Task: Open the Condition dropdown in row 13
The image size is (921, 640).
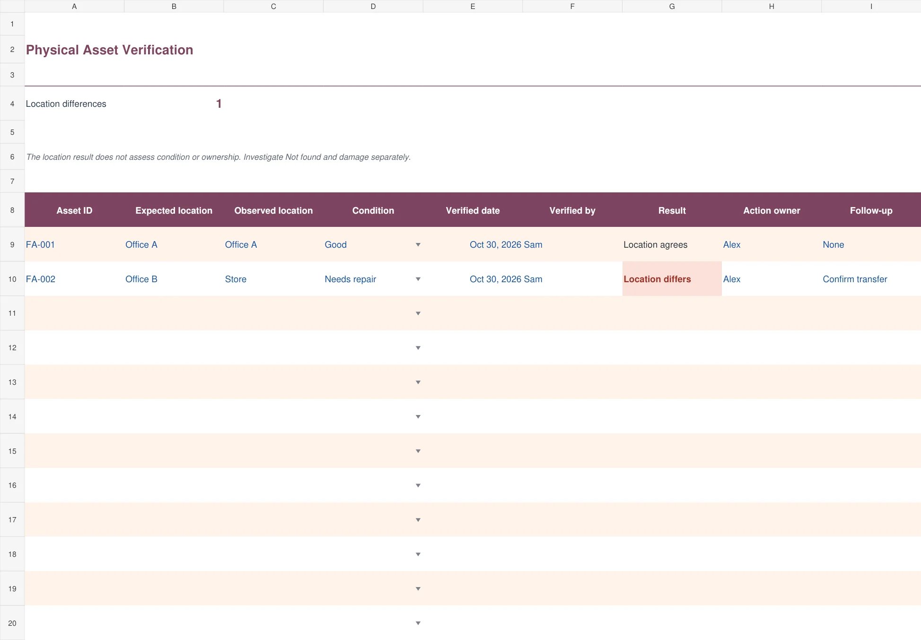Action: click(x=418, y=382)
